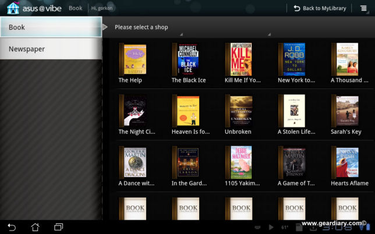The width and height of the screenshot is (375, 234).
Task: Open A Thousand Tomorrows book cover
Action: [345, 59]
